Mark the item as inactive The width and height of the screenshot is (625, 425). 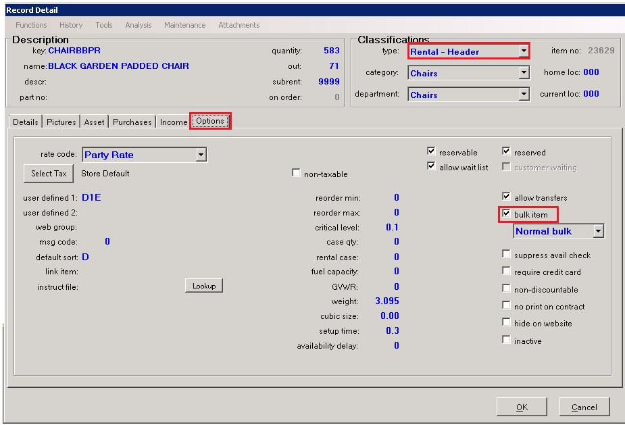pyautogui.click(x=506, y=341)
